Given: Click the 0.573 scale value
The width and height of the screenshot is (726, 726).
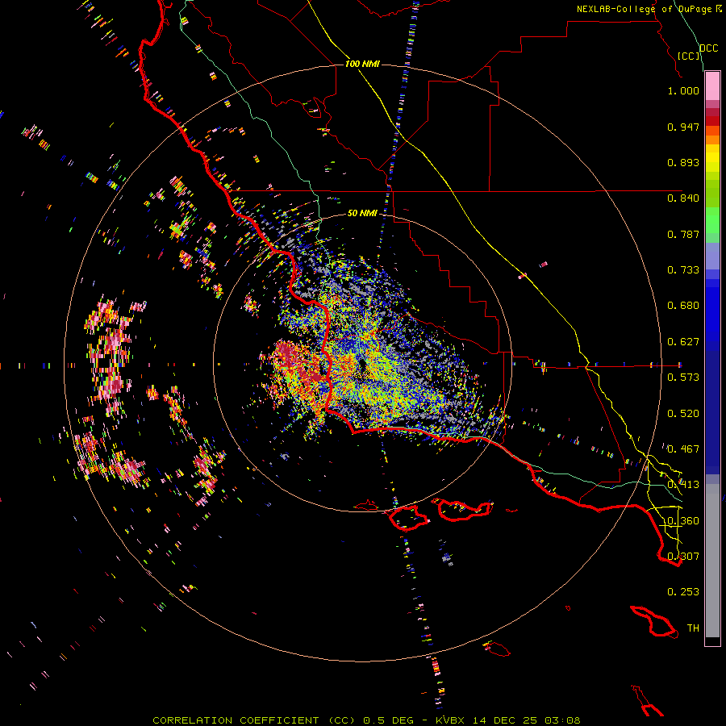Looking at the screenshot, I should (683, 378).
